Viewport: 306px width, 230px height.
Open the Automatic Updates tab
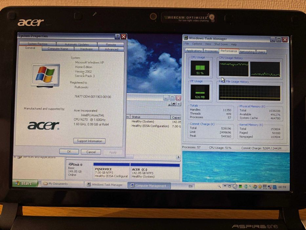pyautogui.click(x=77, y=44)
